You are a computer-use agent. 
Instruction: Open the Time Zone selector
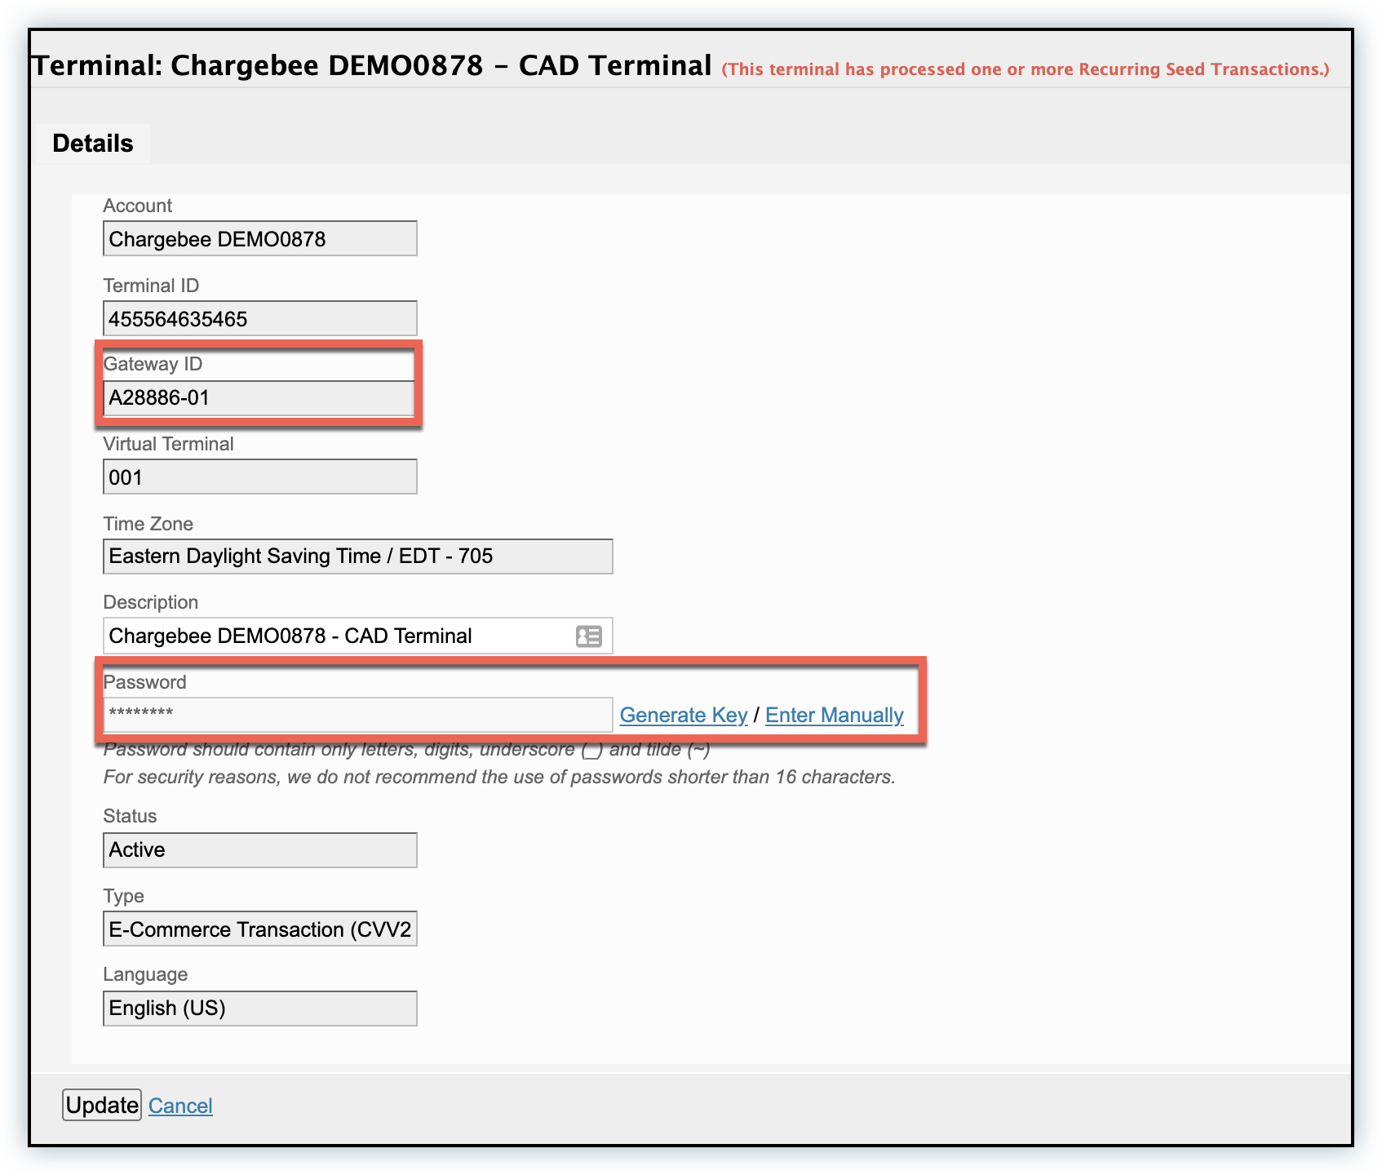tap(357, 556)
